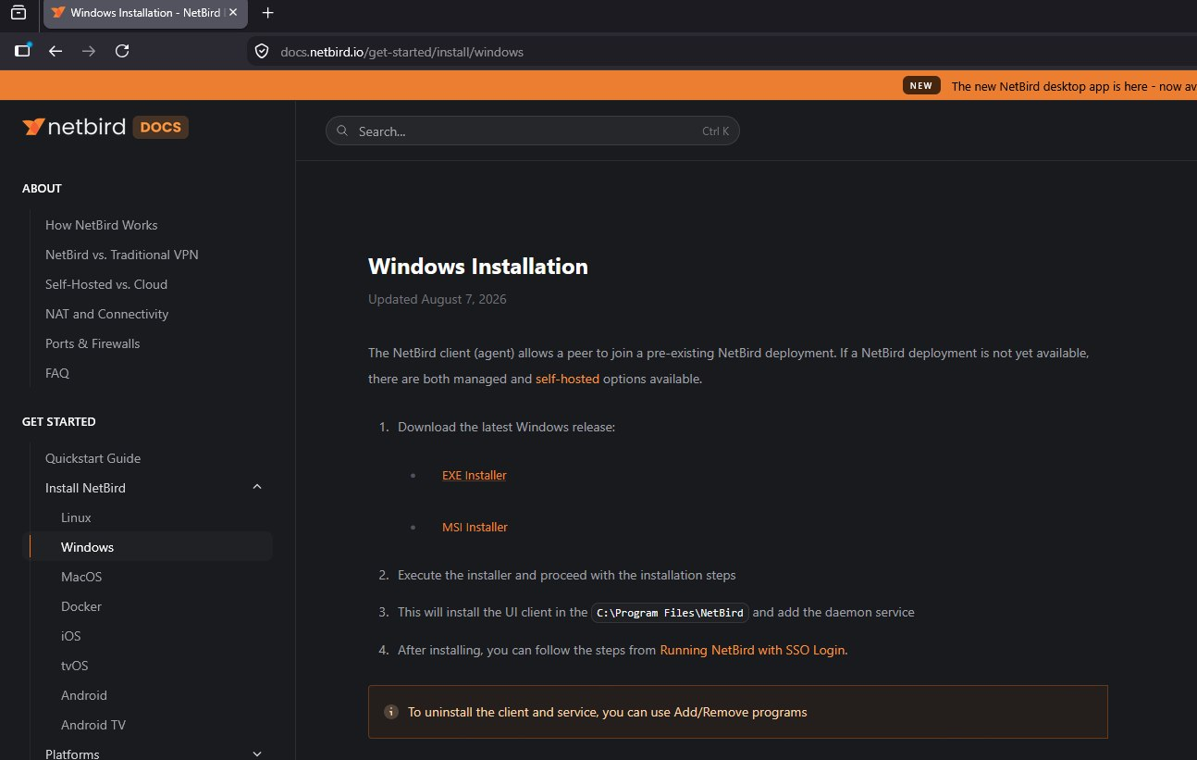Collapse the Install NetBird section chevron
The image size is (1197, 760).
(257, 488)
